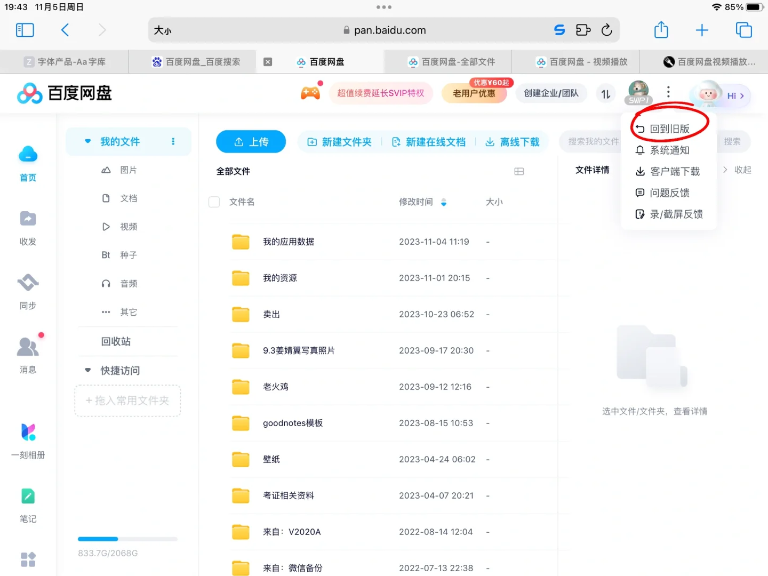Click the game controller icon in top bar
This screenshot has height=576, width=768.
click(311, 92)
